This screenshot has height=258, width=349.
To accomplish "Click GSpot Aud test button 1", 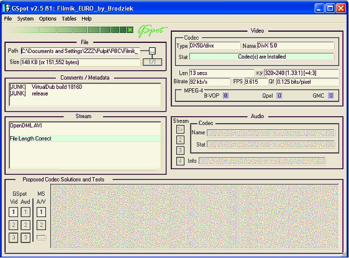I will coord(25,212).
